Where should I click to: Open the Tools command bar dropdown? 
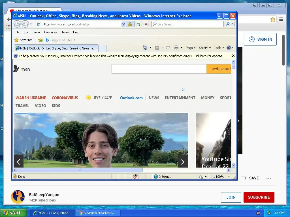point(219,48)
